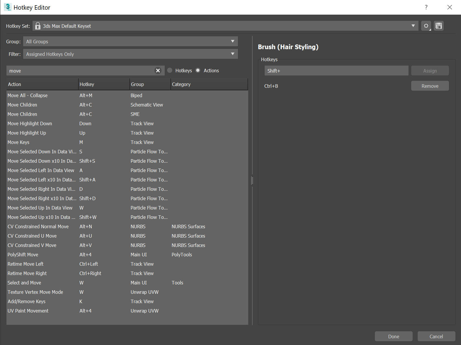Viewport: 461px width, 345px height.
Task: Click the Ctrl+Right hotkey cell
Action: [x=90, y=273]
